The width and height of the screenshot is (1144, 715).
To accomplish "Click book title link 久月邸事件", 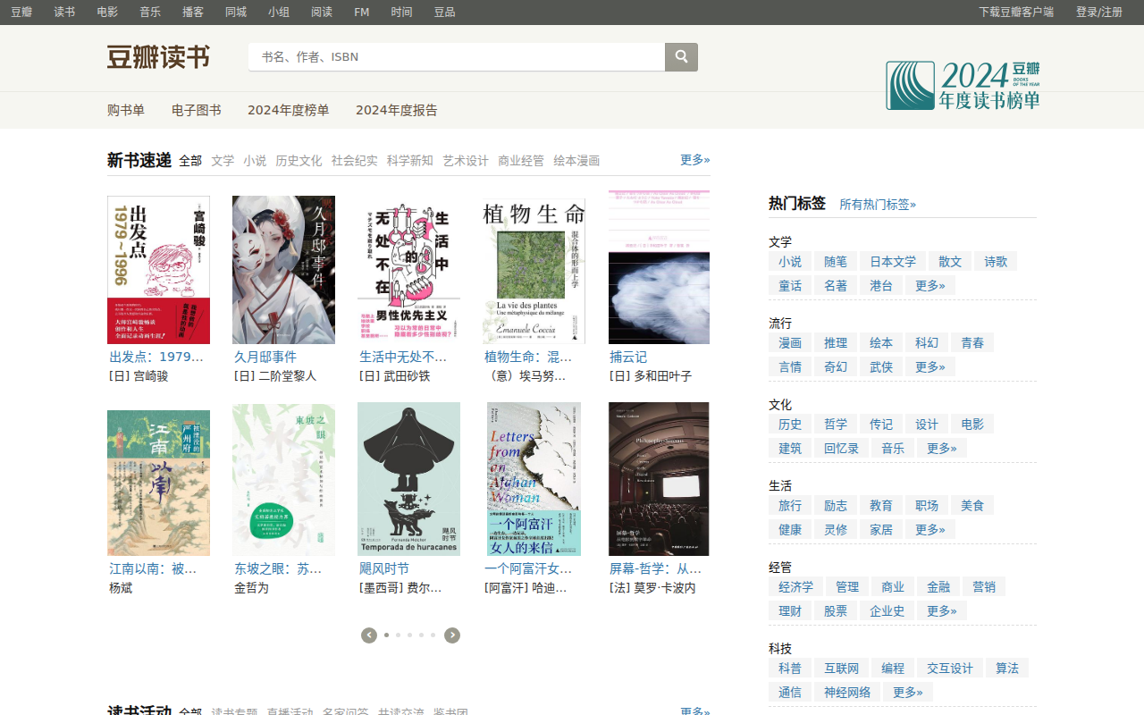I will pyautogui.click(x=265, y=357).
